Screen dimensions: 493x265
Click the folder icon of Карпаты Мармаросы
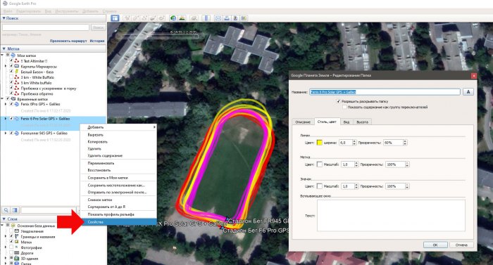coord(17,66)
